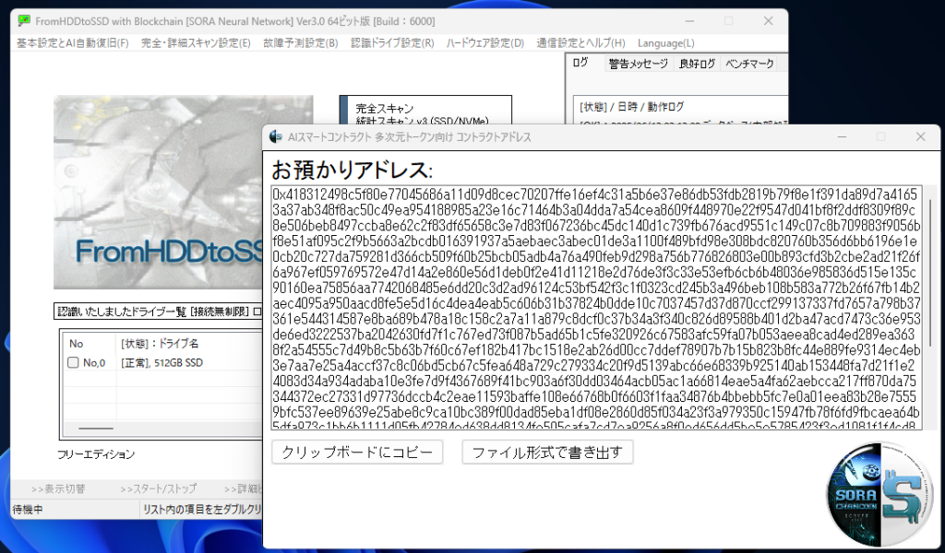Click the >>表示切替 button
The width and height of the screenshot is (945, 553).
point(58,488)
